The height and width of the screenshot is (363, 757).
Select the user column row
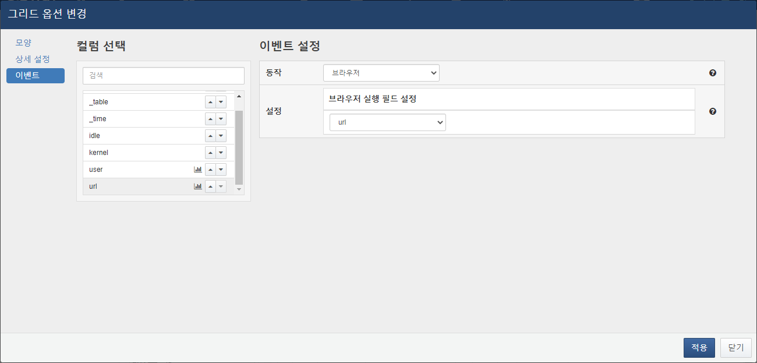[158, 170]
